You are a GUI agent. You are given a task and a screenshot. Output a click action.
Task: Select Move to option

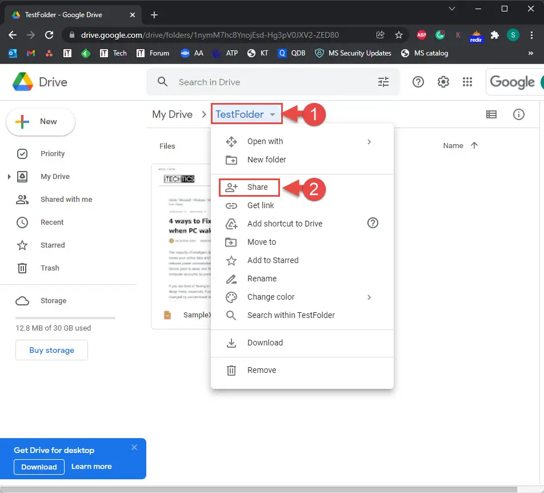pyautogui.click(x=302, y=242)
